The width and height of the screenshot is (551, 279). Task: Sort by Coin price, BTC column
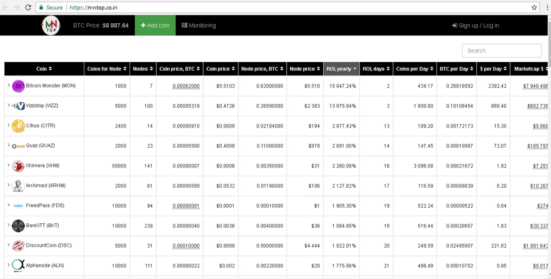(x=180, y=69)
